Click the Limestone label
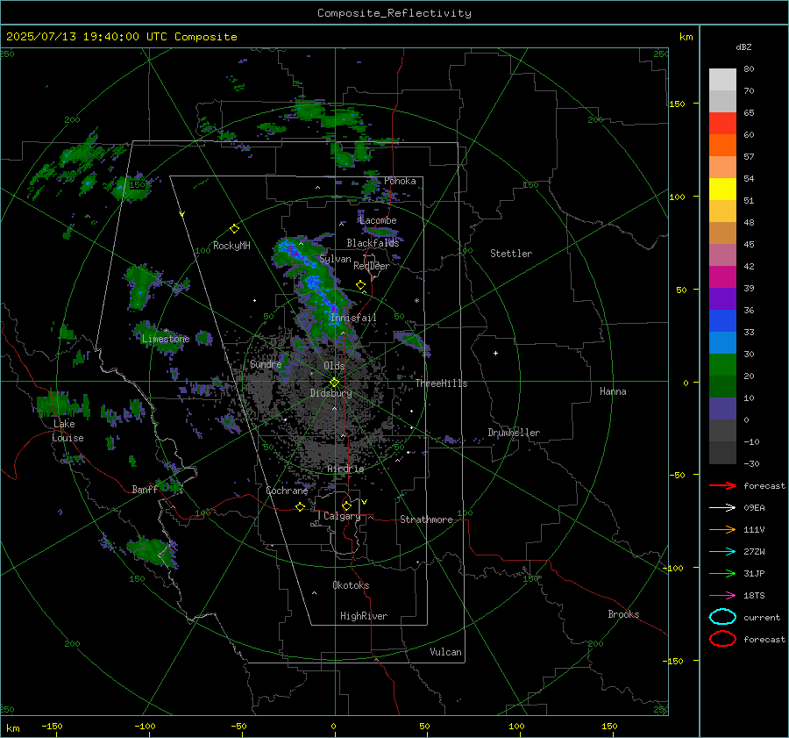Image resolution: width=789 pixels, height=738 pixels. [166, 339]
